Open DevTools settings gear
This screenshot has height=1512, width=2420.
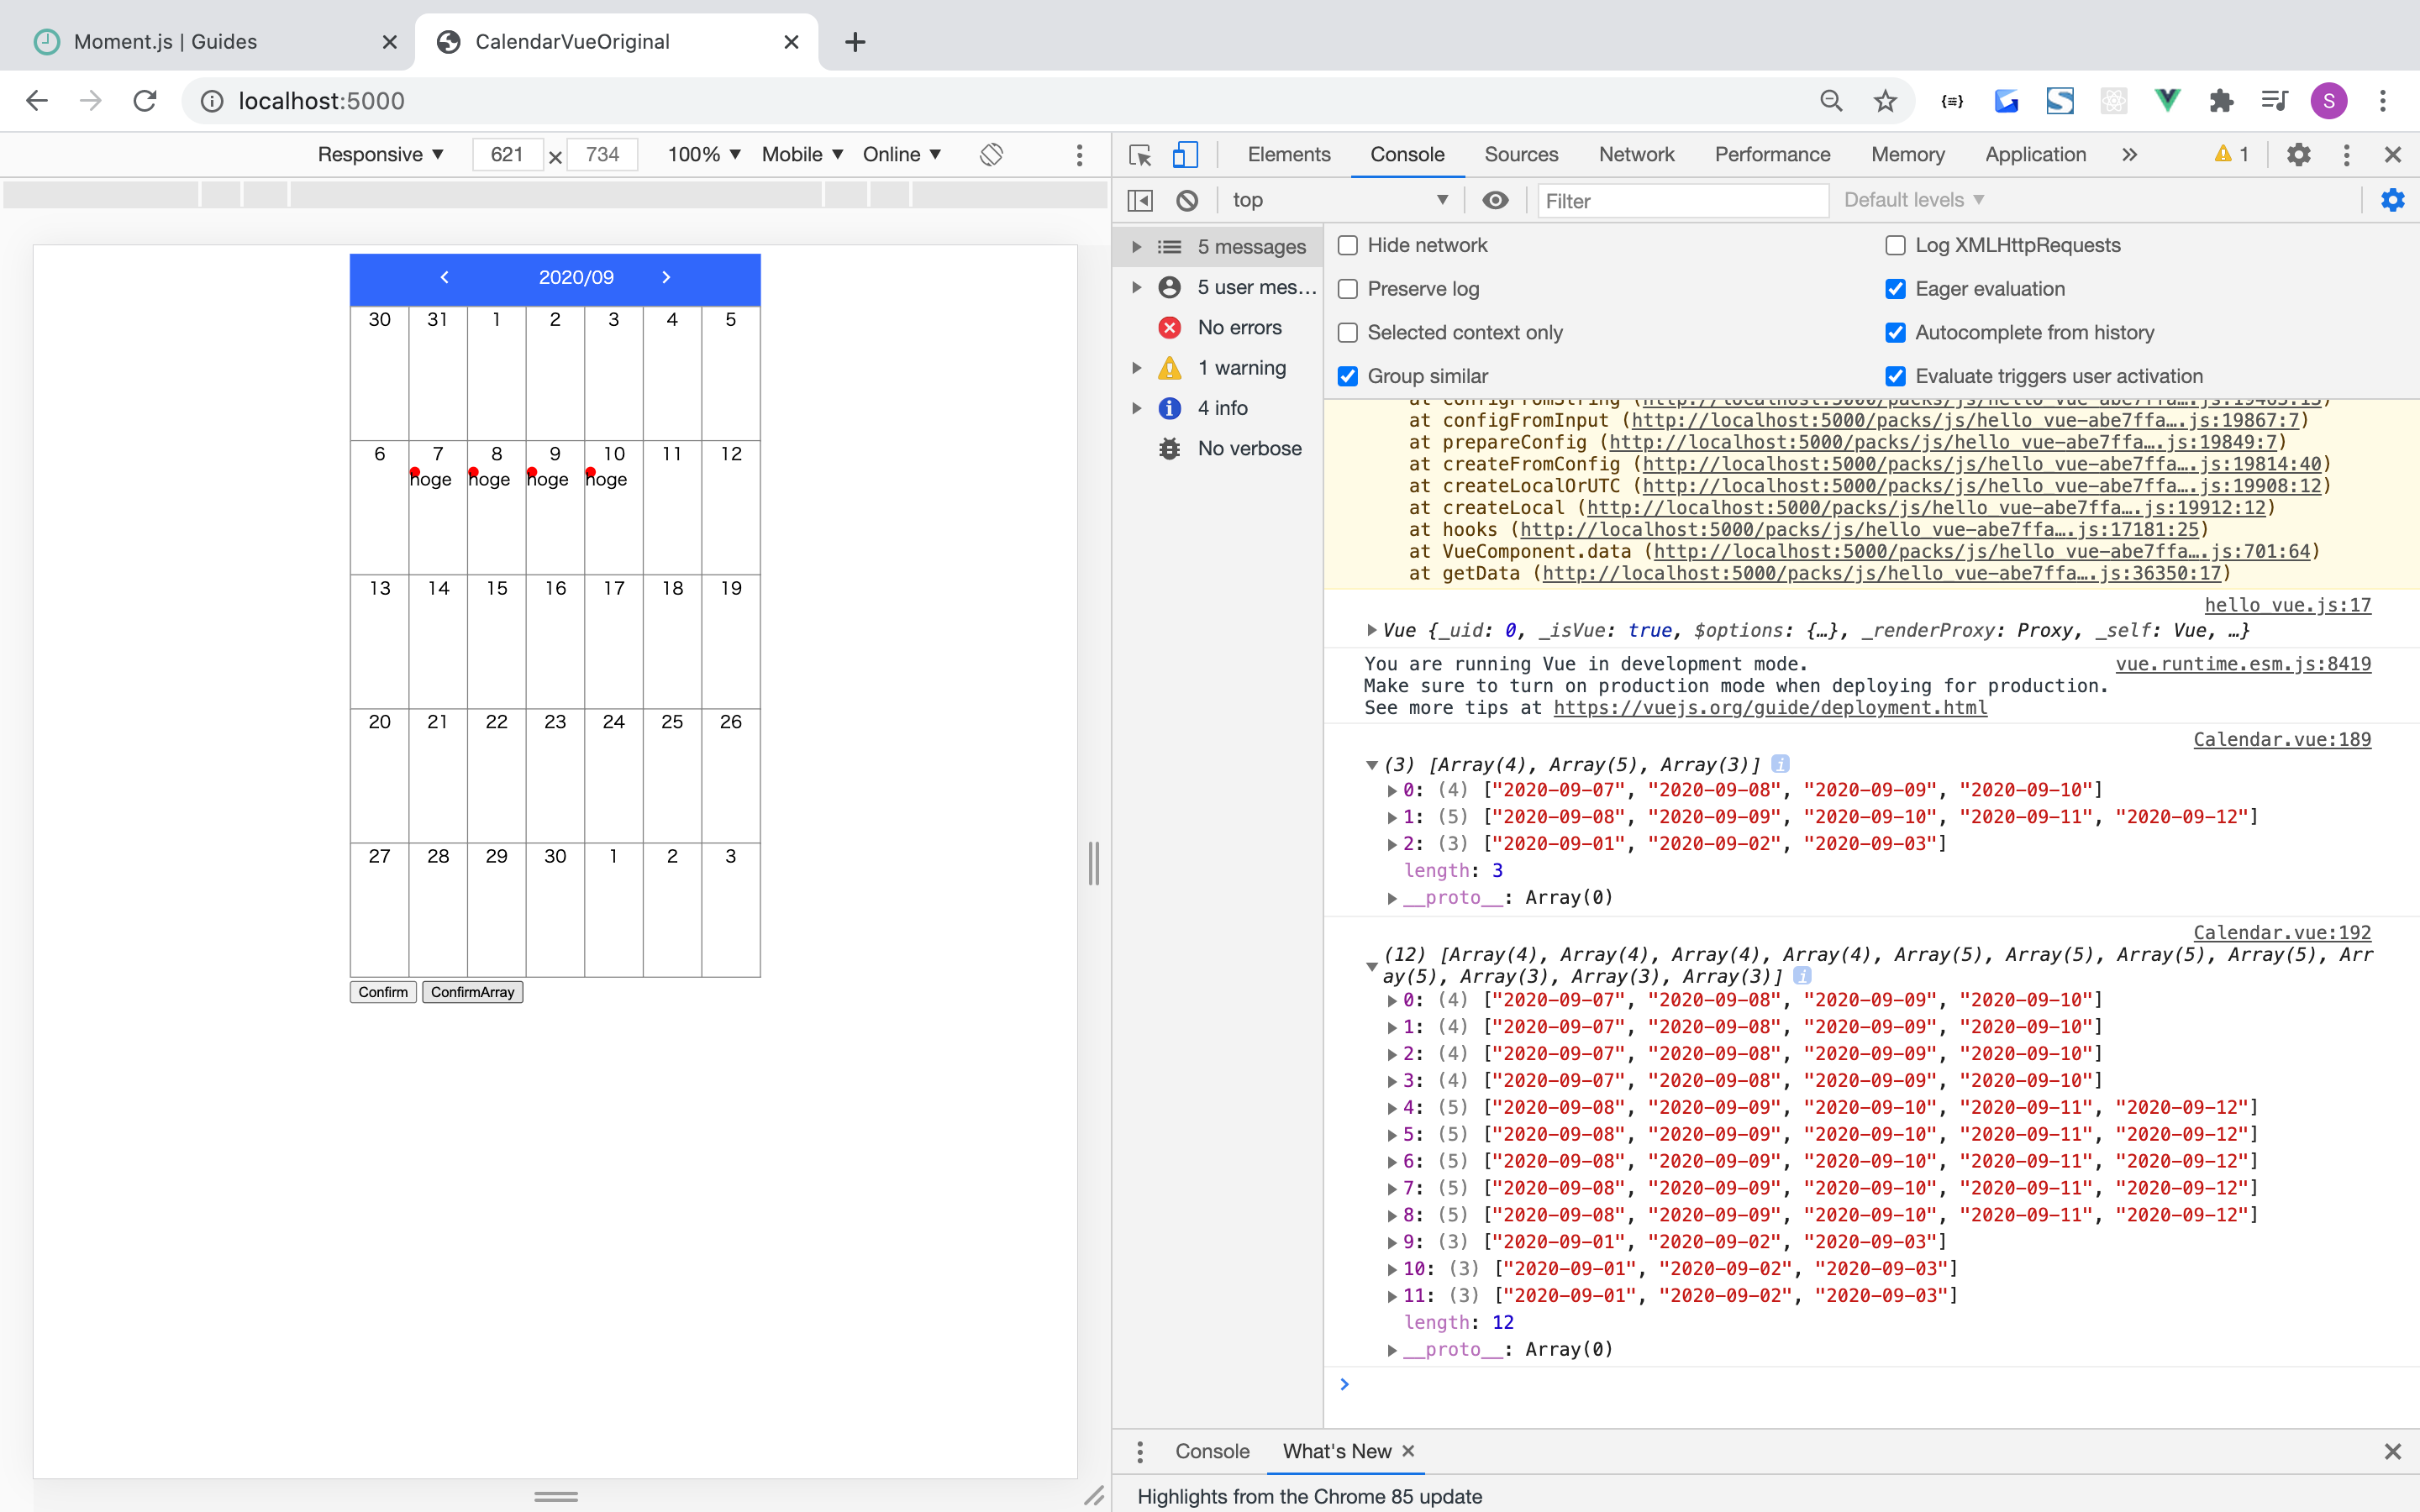(2298, 155)
